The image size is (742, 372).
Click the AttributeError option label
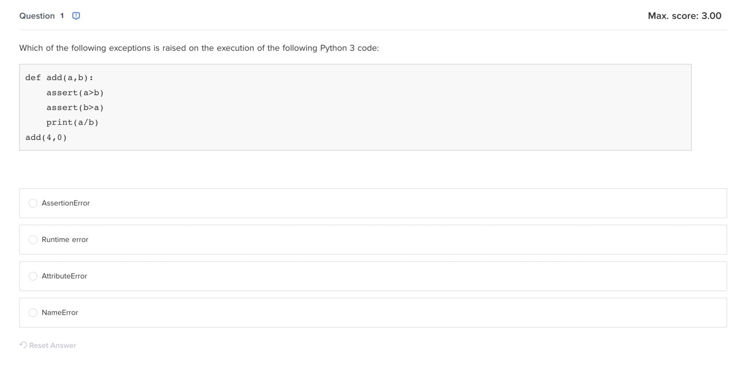pos(64,276)
